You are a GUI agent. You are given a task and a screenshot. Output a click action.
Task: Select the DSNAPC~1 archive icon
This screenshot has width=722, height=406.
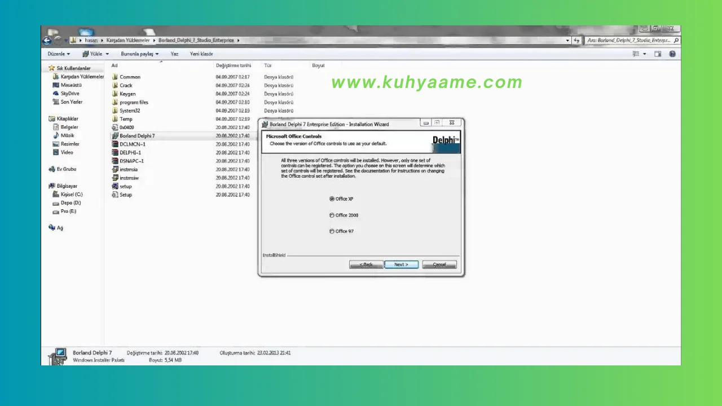pyautogui.click(x=115, y=161)
